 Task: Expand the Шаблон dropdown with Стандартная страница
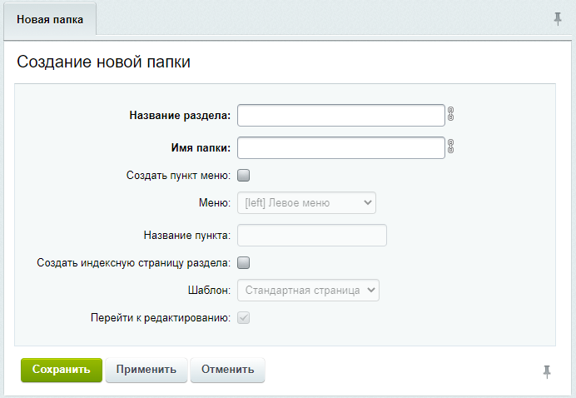[308, 291]
